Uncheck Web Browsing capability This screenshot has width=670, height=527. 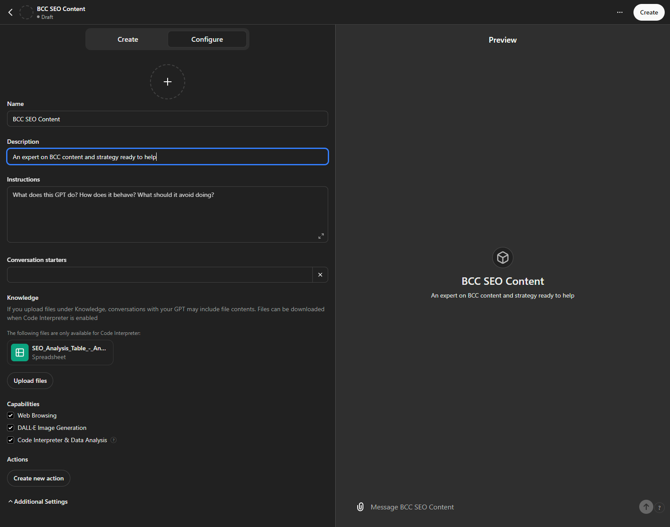[11, 415]
